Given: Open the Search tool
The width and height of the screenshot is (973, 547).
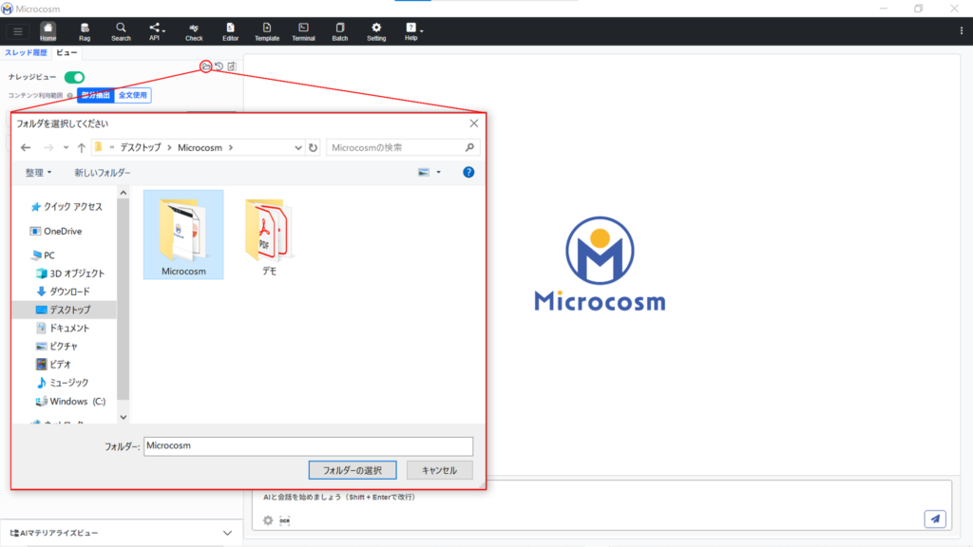Looking at the screenshot, I should [x=121, y=31].
